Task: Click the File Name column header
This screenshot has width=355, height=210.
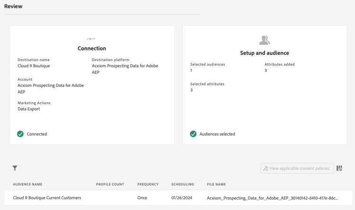Action: click(x=216, y=184)
